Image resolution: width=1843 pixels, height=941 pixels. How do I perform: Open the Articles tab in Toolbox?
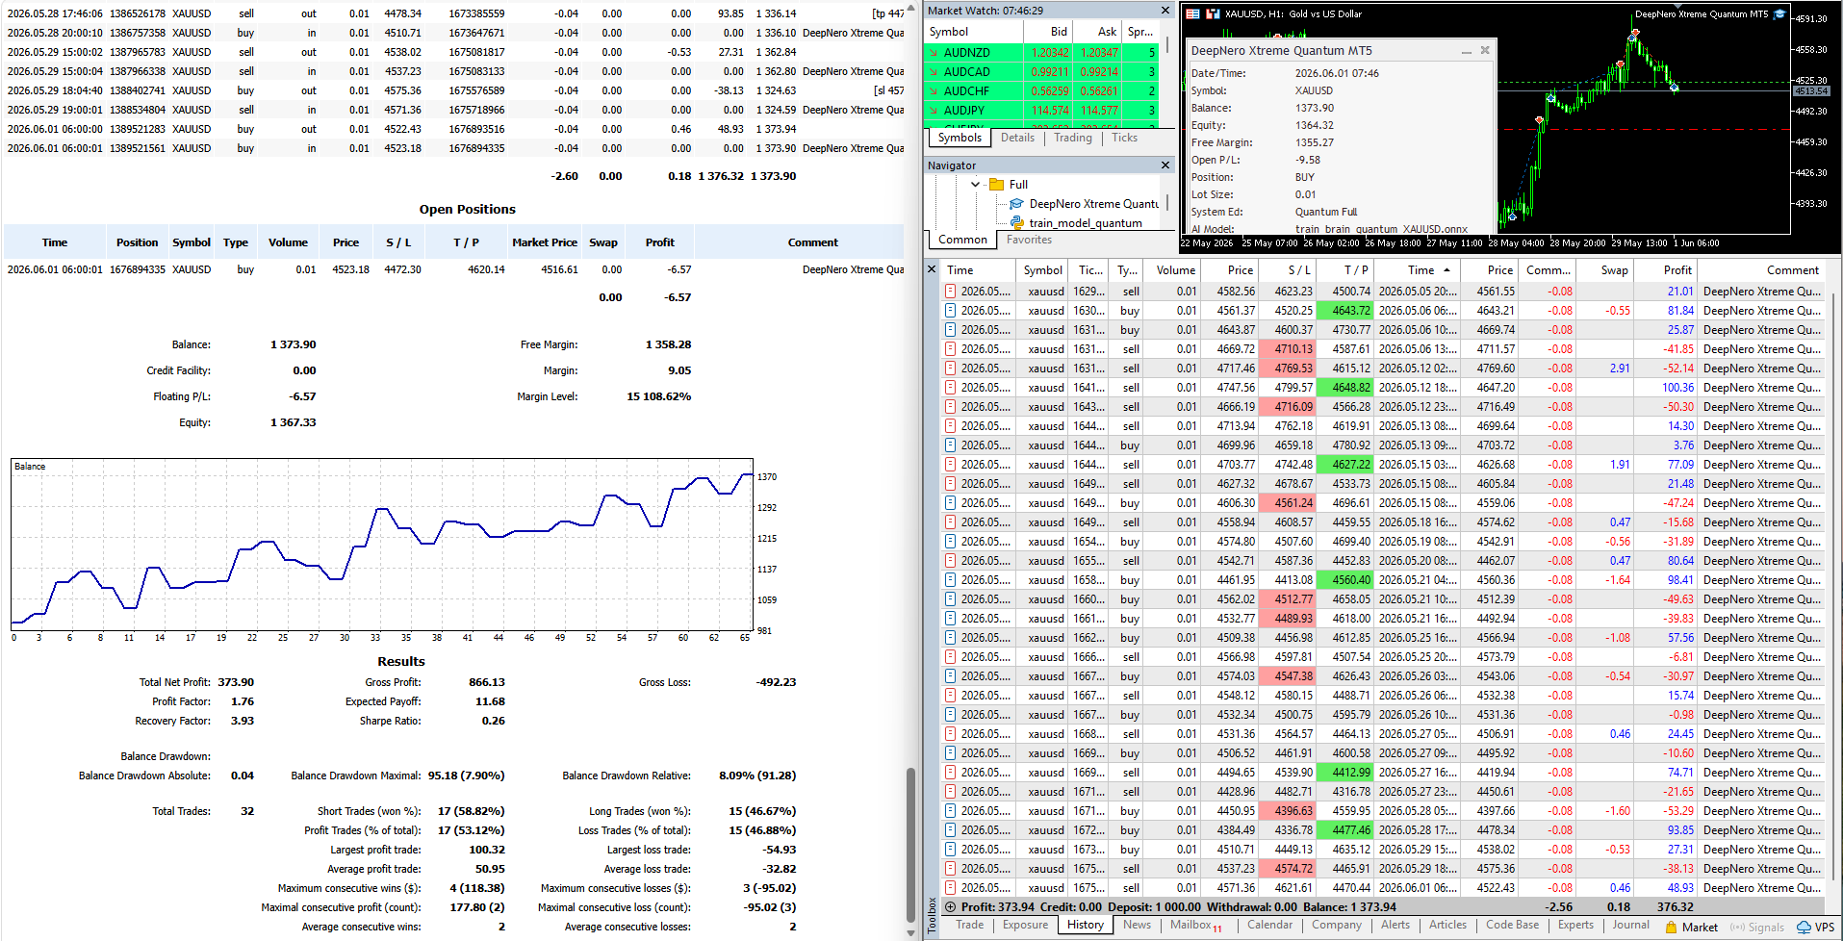pos(1447,925)
